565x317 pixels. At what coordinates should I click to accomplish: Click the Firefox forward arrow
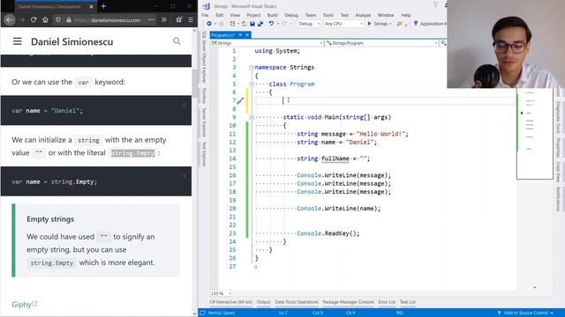[x=22, y=19]
